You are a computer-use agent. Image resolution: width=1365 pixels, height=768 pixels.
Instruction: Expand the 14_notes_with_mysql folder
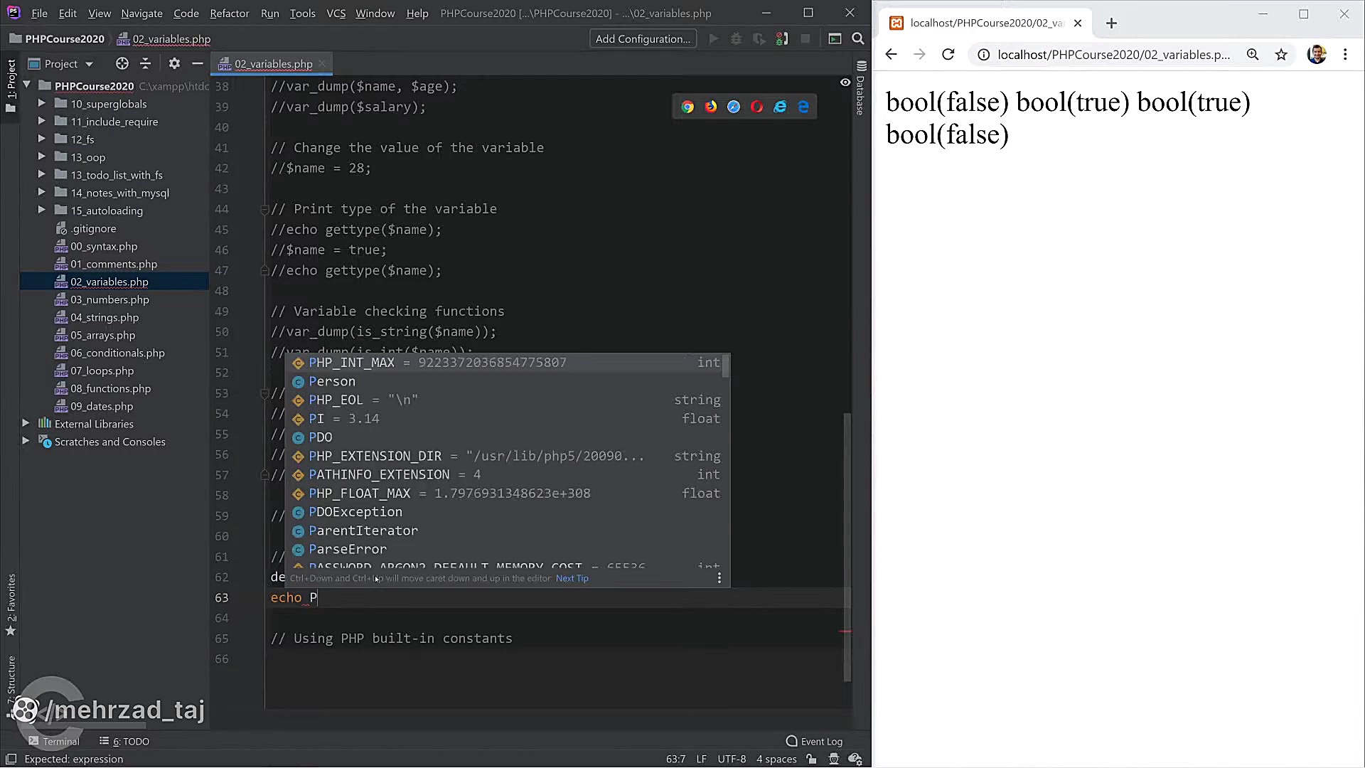41,193
